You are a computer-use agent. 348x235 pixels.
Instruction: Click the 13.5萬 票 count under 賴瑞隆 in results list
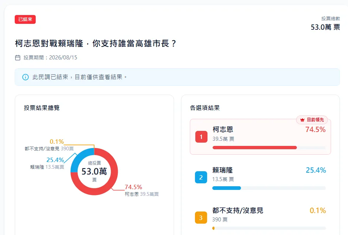[223, 179]
